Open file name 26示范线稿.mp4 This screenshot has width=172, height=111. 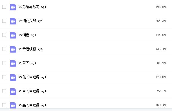click(x=31, y=49)
